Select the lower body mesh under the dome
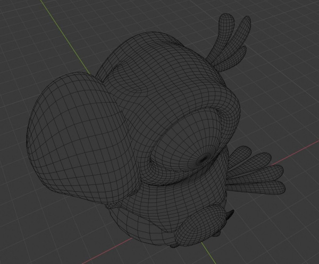The height and width of the screenshot is (264, 319). click(x=142, y=226)
